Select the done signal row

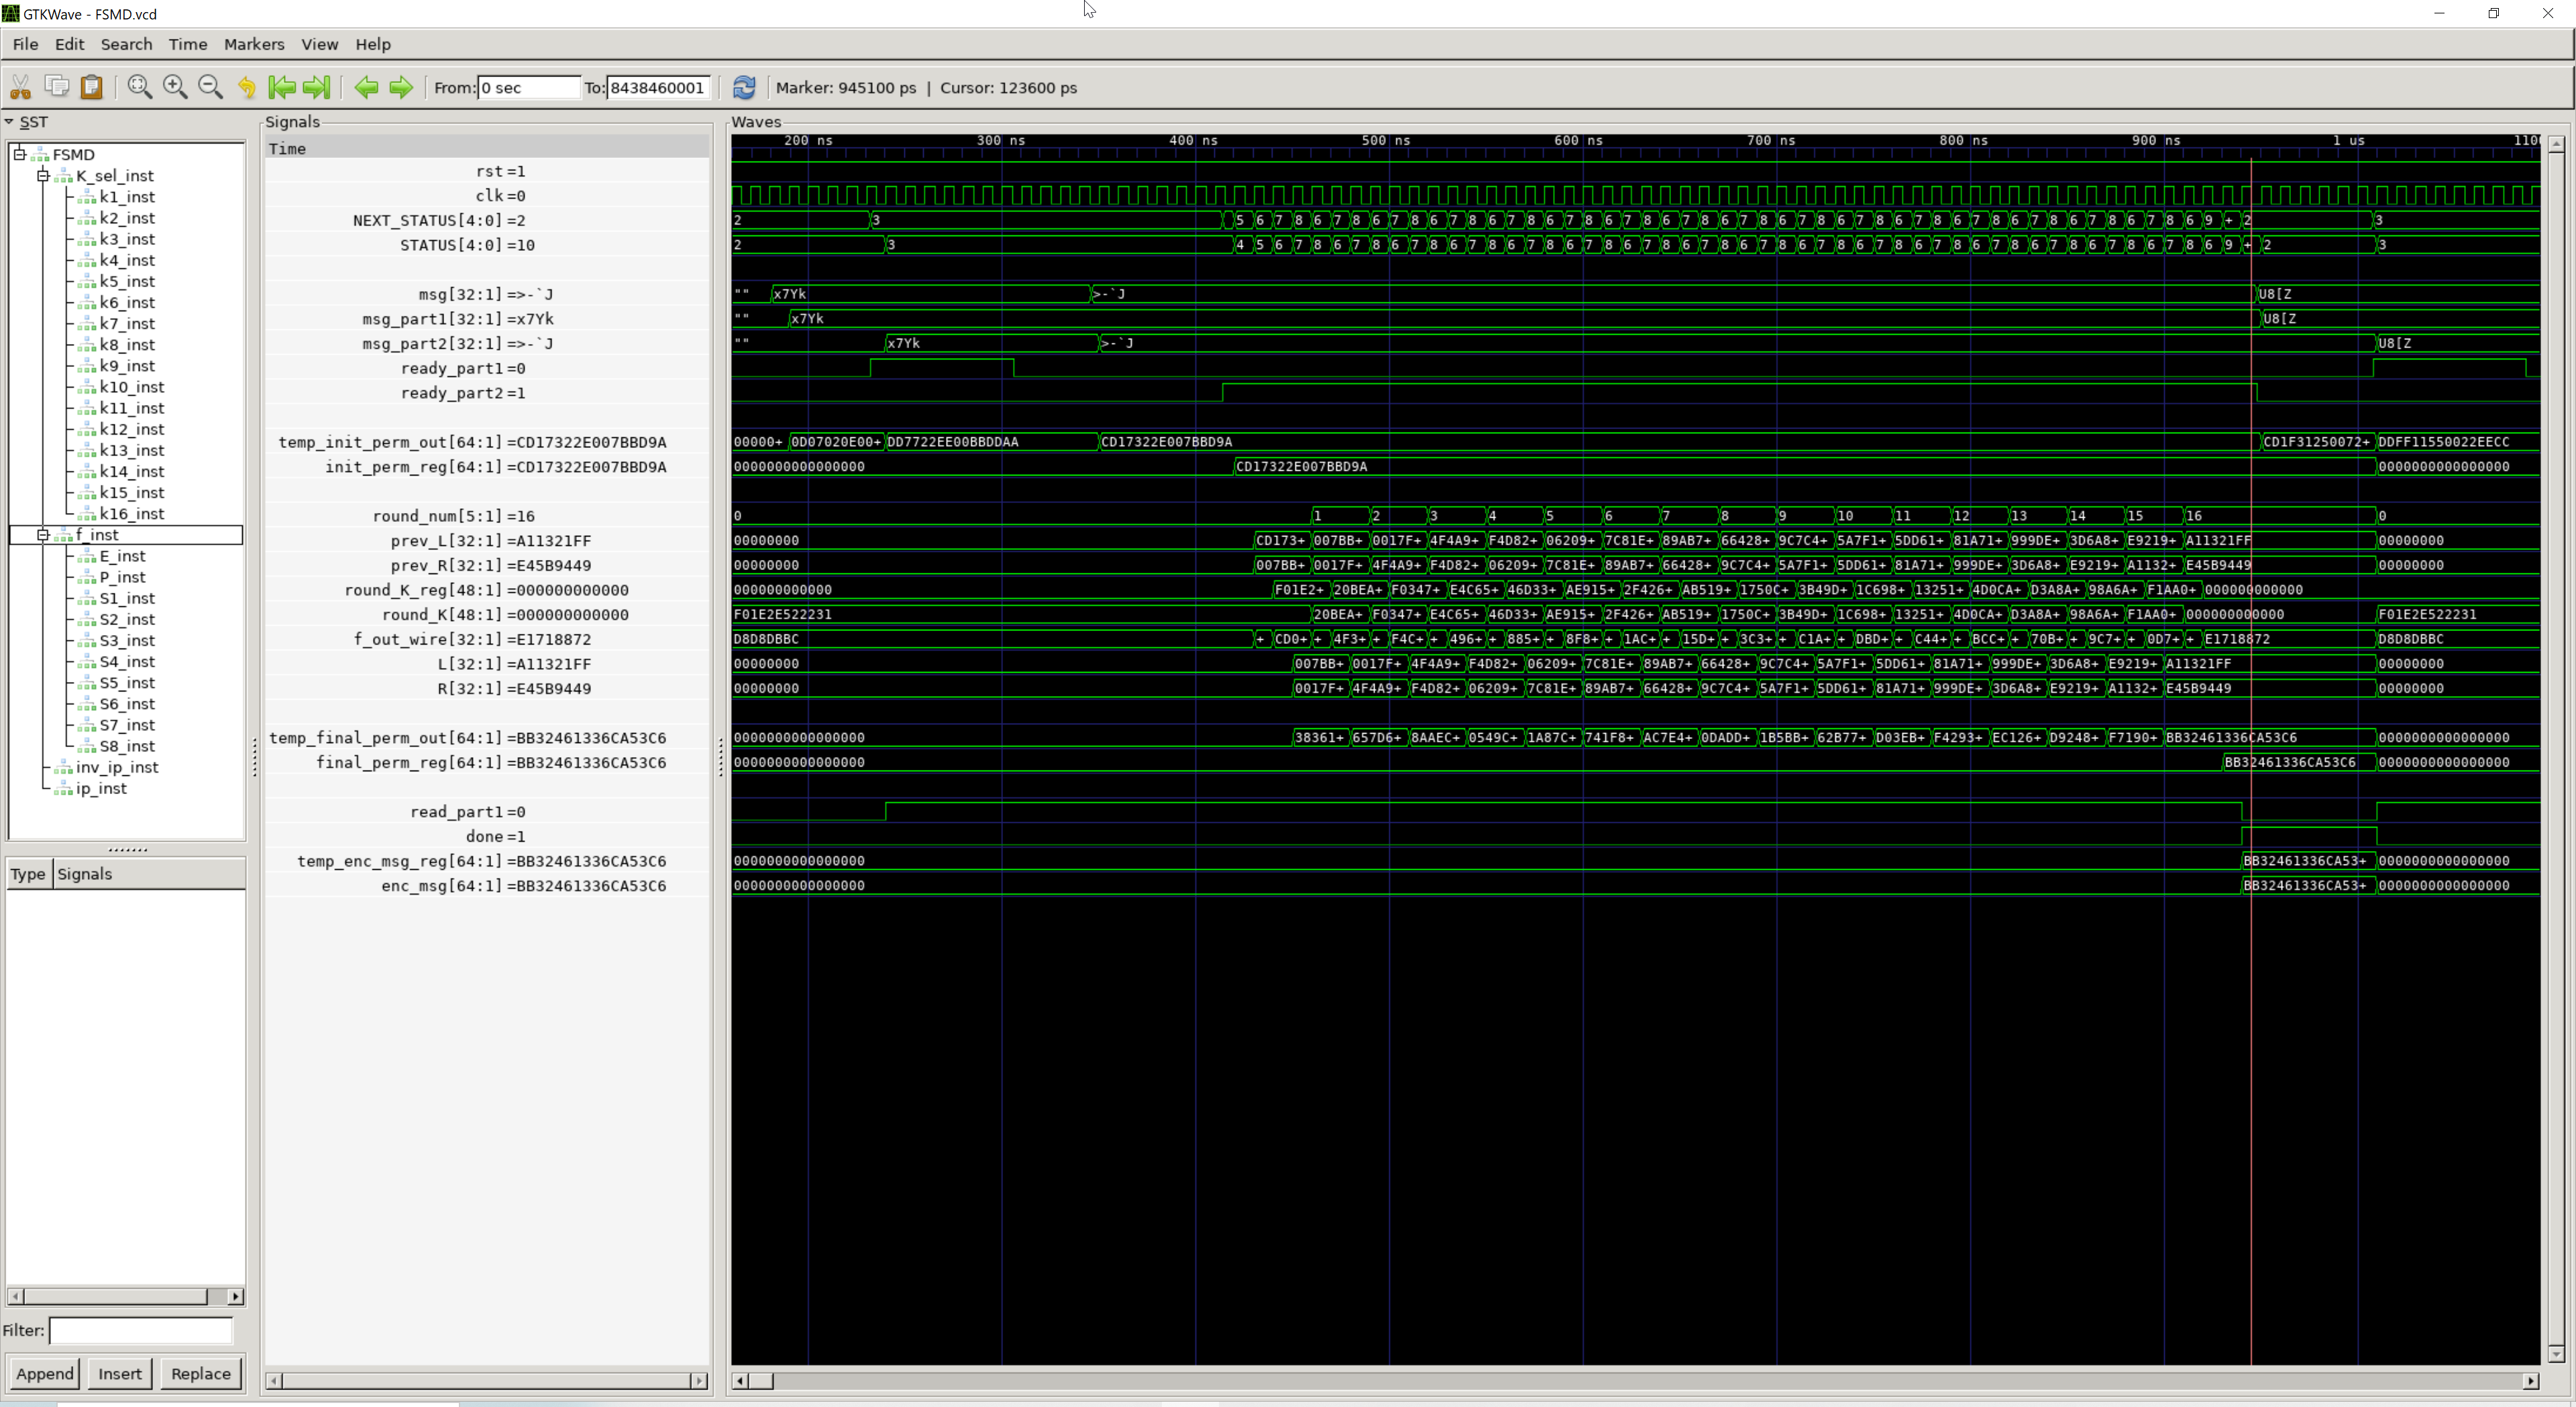[487, 836]
